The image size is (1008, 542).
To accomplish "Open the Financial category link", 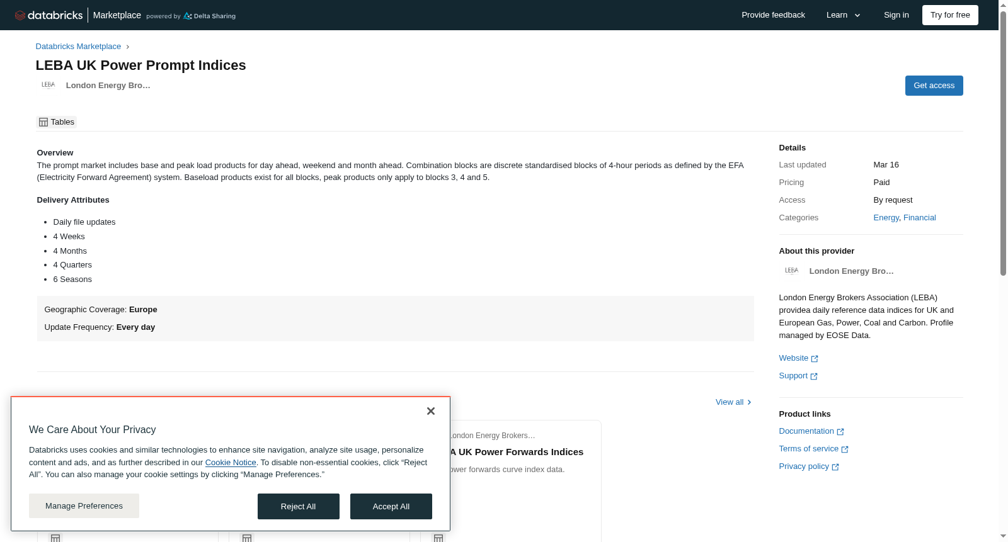I will pyautogui.click(x=919, y=218).
